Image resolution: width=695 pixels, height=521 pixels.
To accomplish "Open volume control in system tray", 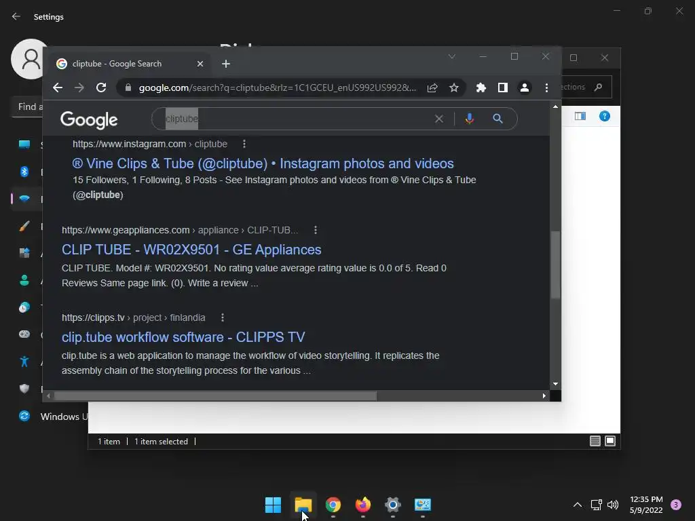I will 613,505.
